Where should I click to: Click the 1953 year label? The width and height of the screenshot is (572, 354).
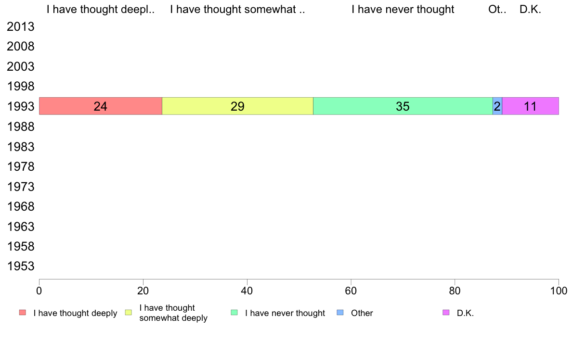click(x=21, y=266)
